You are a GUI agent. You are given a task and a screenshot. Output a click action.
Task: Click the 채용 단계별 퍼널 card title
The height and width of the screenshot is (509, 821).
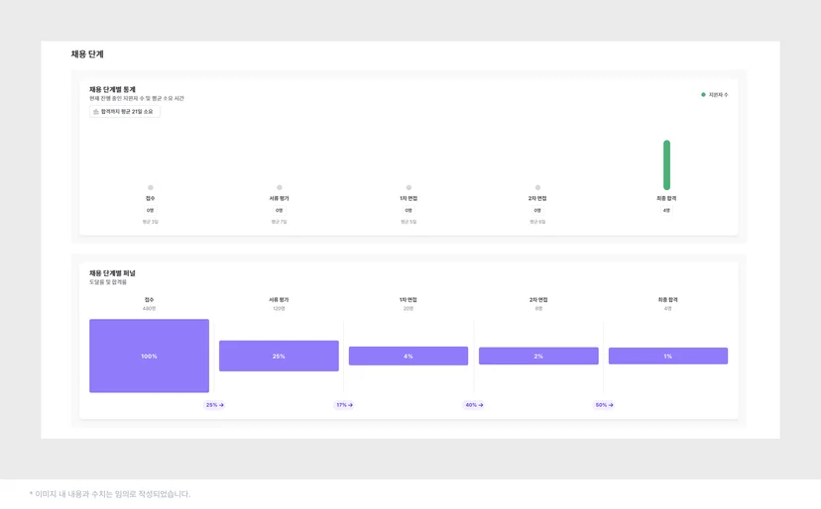pos(112,273)
